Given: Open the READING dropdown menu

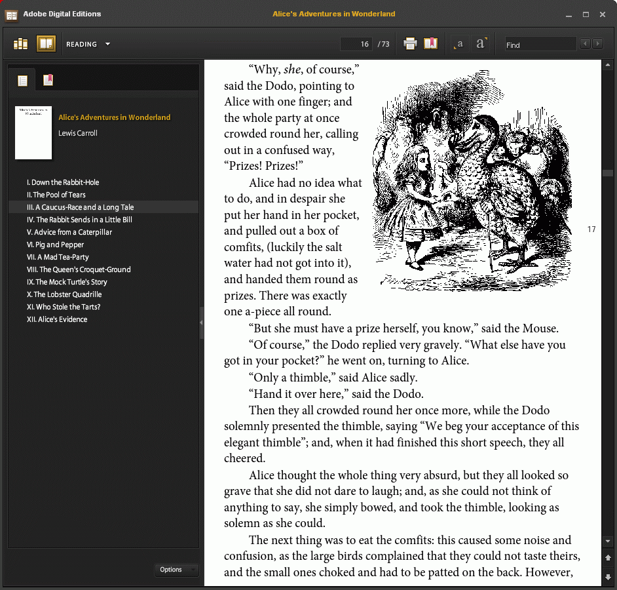Looking at the screenshot, I should 88,44.
